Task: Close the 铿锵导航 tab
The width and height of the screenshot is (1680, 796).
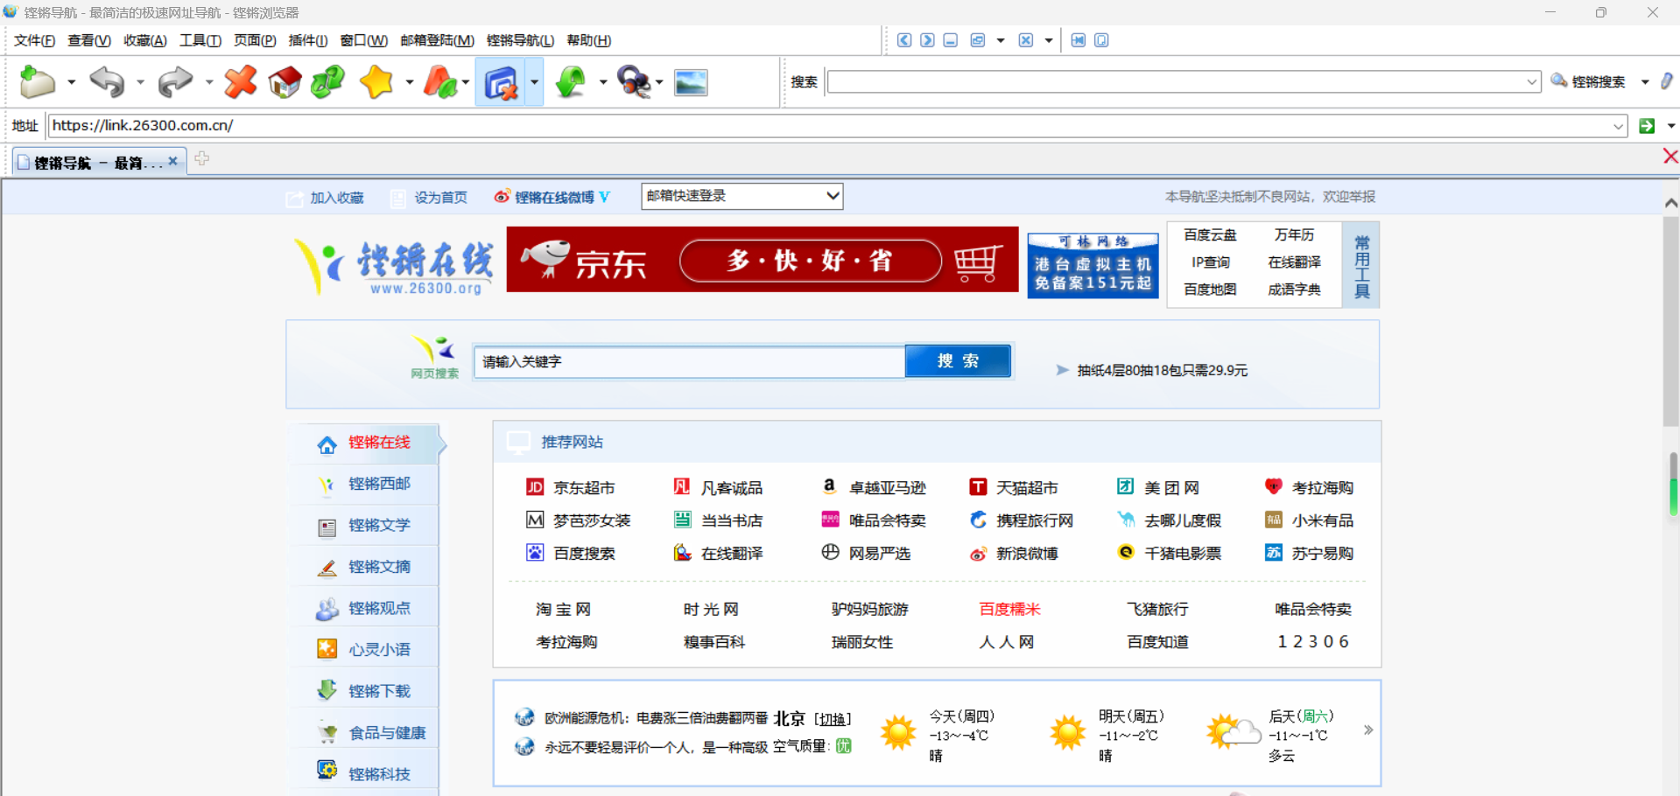Action: point(172,161)
